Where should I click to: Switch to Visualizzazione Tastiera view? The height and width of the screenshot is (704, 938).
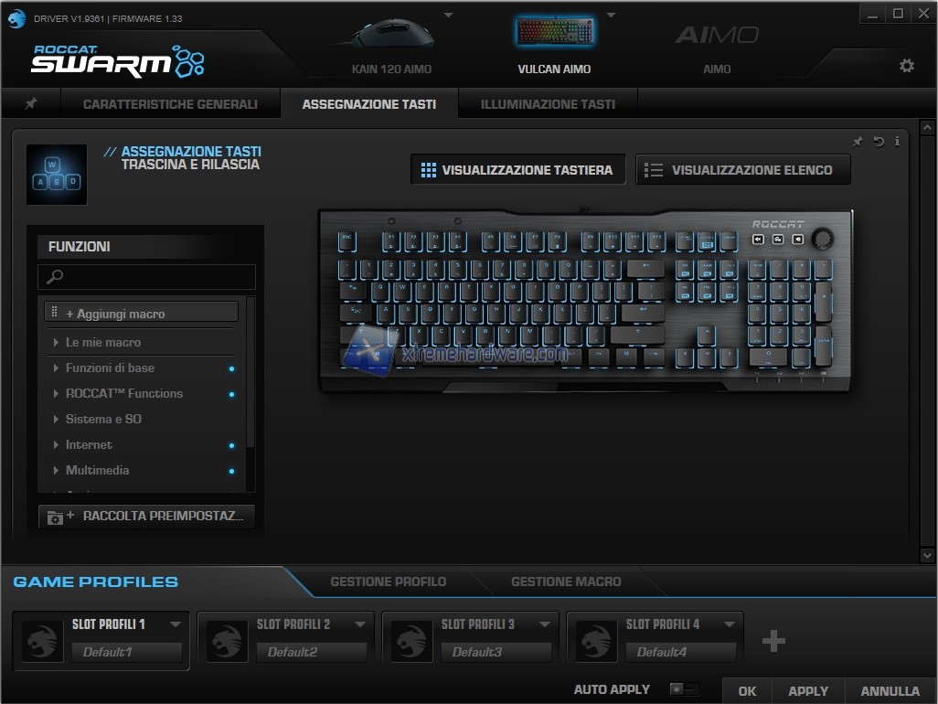[x=517, y=170]
